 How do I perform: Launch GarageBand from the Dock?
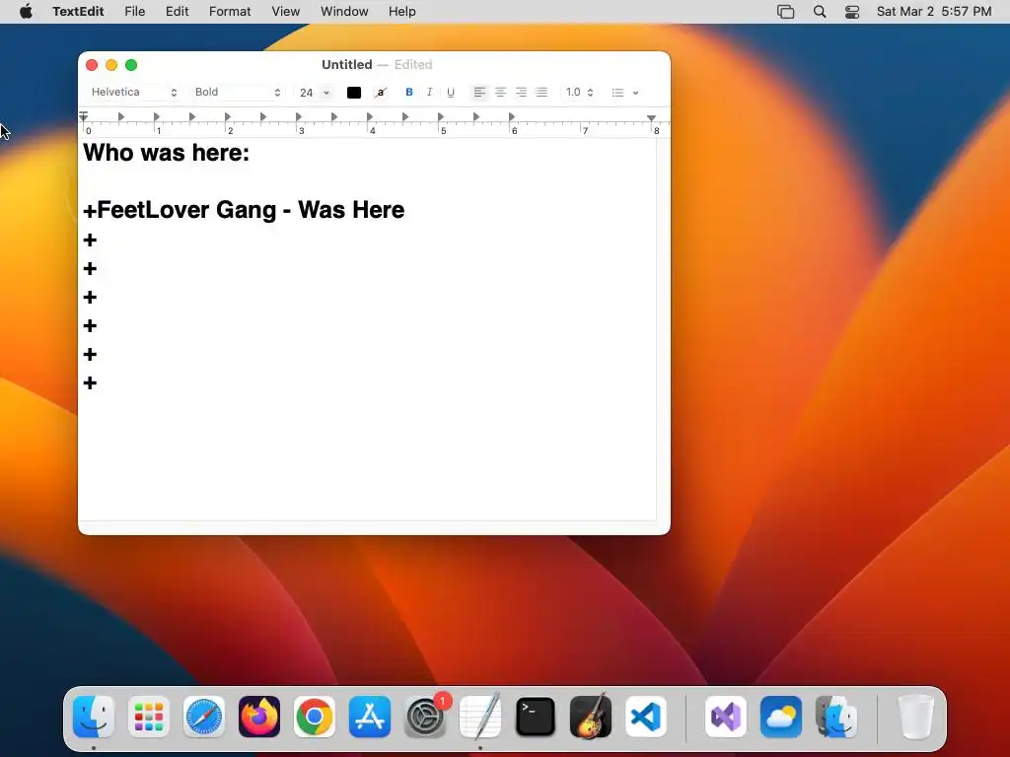tap(591, 717)
